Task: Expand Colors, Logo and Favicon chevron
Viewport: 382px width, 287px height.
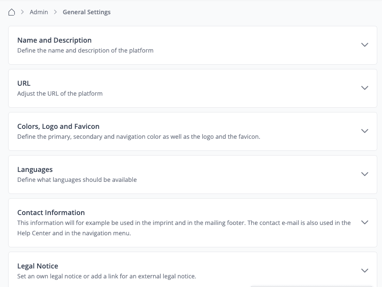Action: tap(365, 131)
